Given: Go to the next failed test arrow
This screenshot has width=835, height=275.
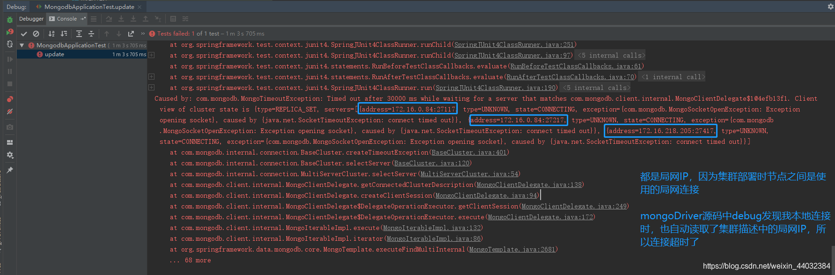Looking at the screenshot, I should tap(119, 34).
